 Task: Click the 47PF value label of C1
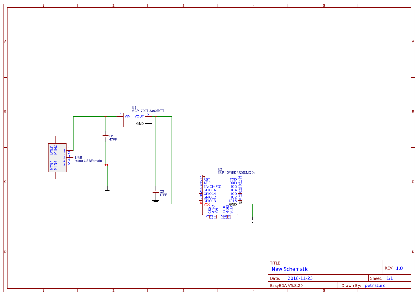click(112, 139)
